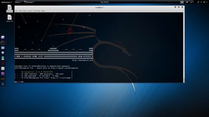Image resolution: width=209 pixels, height=117 pixels.
Task: Click the http://metasploit.pro text in terminal
Action: tap(83, 60)
